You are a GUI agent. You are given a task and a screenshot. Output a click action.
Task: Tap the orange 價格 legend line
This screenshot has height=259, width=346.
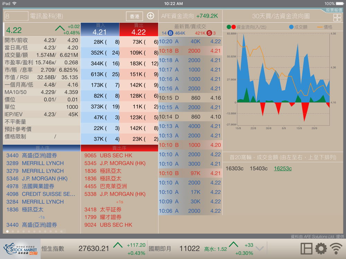[320, 27]
